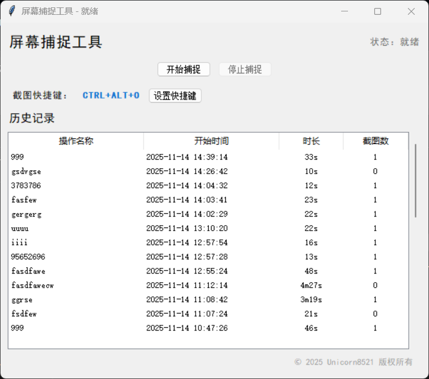Click the 16s duration cell
Screen dimensions: 429x379
[311, 242]
